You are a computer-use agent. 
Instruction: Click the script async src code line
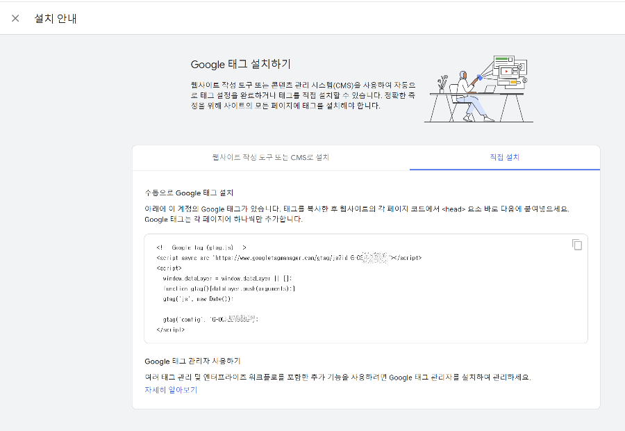pyautogui.click(x=289, y=258)
